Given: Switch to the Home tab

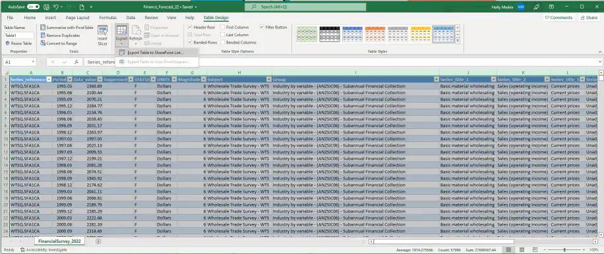Looking at the screenshot, I should [30, 18].
